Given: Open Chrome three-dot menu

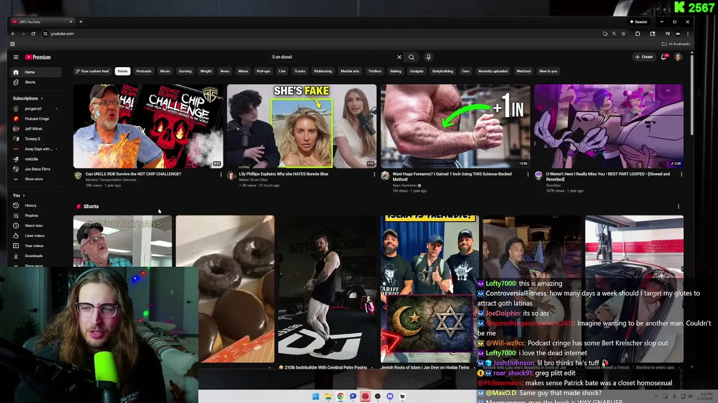Looking at the screenshot, I should tap(688, 34).
